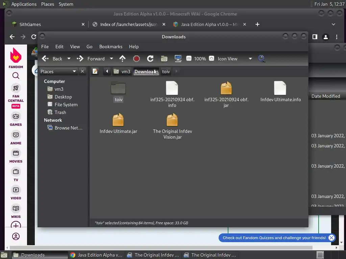Select the Infdev Ultimate.info file
Viewport: 346px width, 259px height.
pos(280,92)
